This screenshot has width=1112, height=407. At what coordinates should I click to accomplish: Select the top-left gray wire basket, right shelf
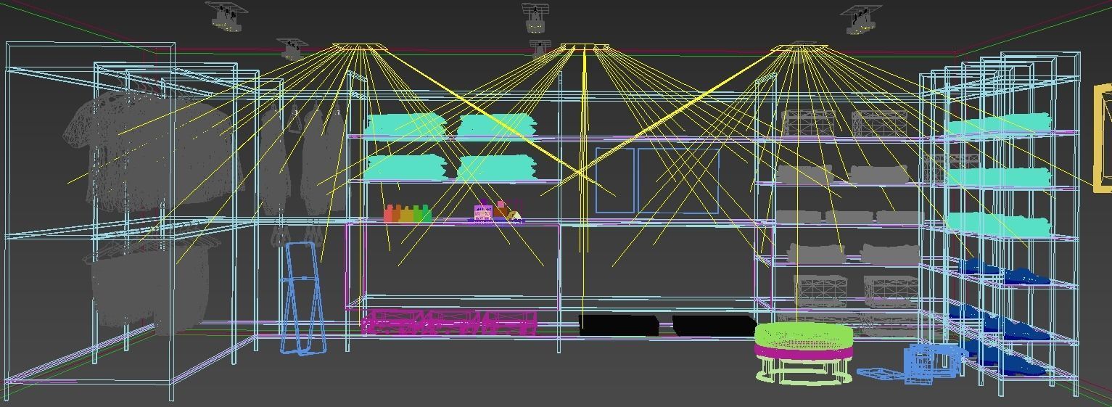coord(807,123)
